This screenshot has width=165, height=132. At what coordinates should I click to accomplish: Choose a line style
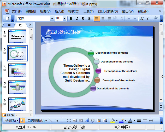coord(139,120)
